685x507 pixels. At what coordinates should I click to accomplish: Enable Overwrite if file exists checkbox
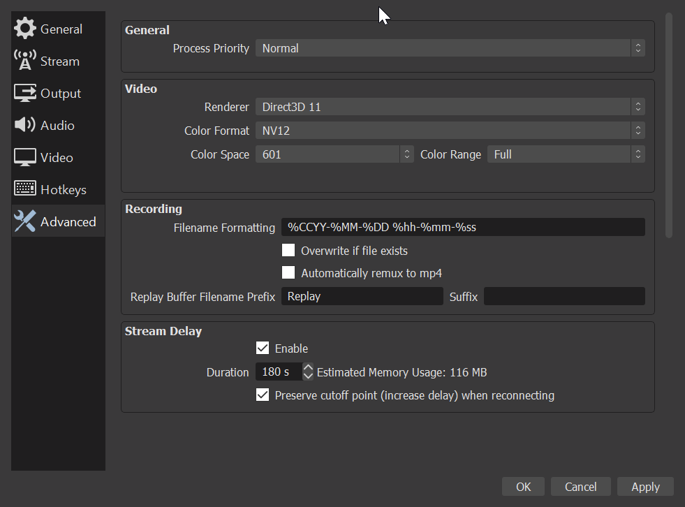coord(288,250)
